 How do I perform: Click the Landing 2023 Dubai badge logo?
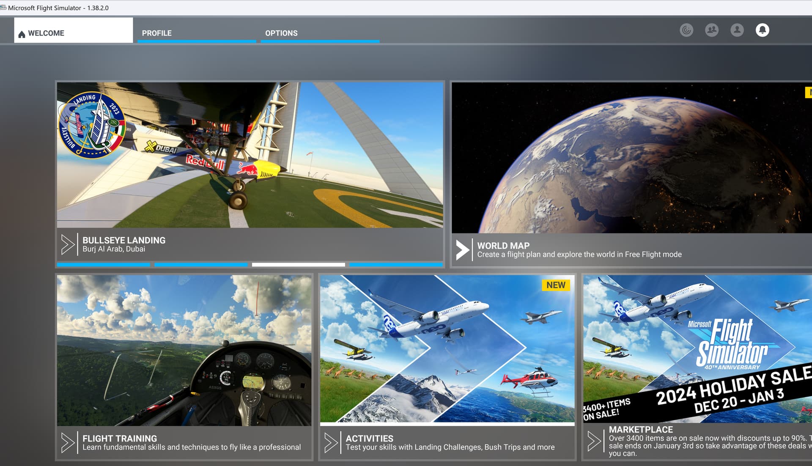(92, 125)
